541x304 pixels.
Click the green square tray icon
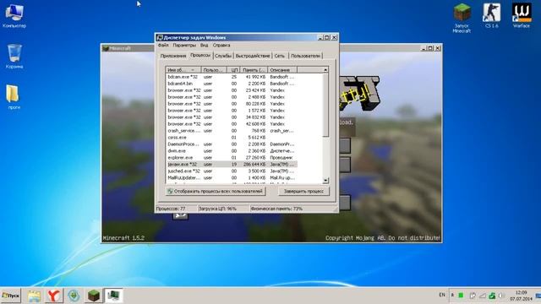tap(461, 296)
